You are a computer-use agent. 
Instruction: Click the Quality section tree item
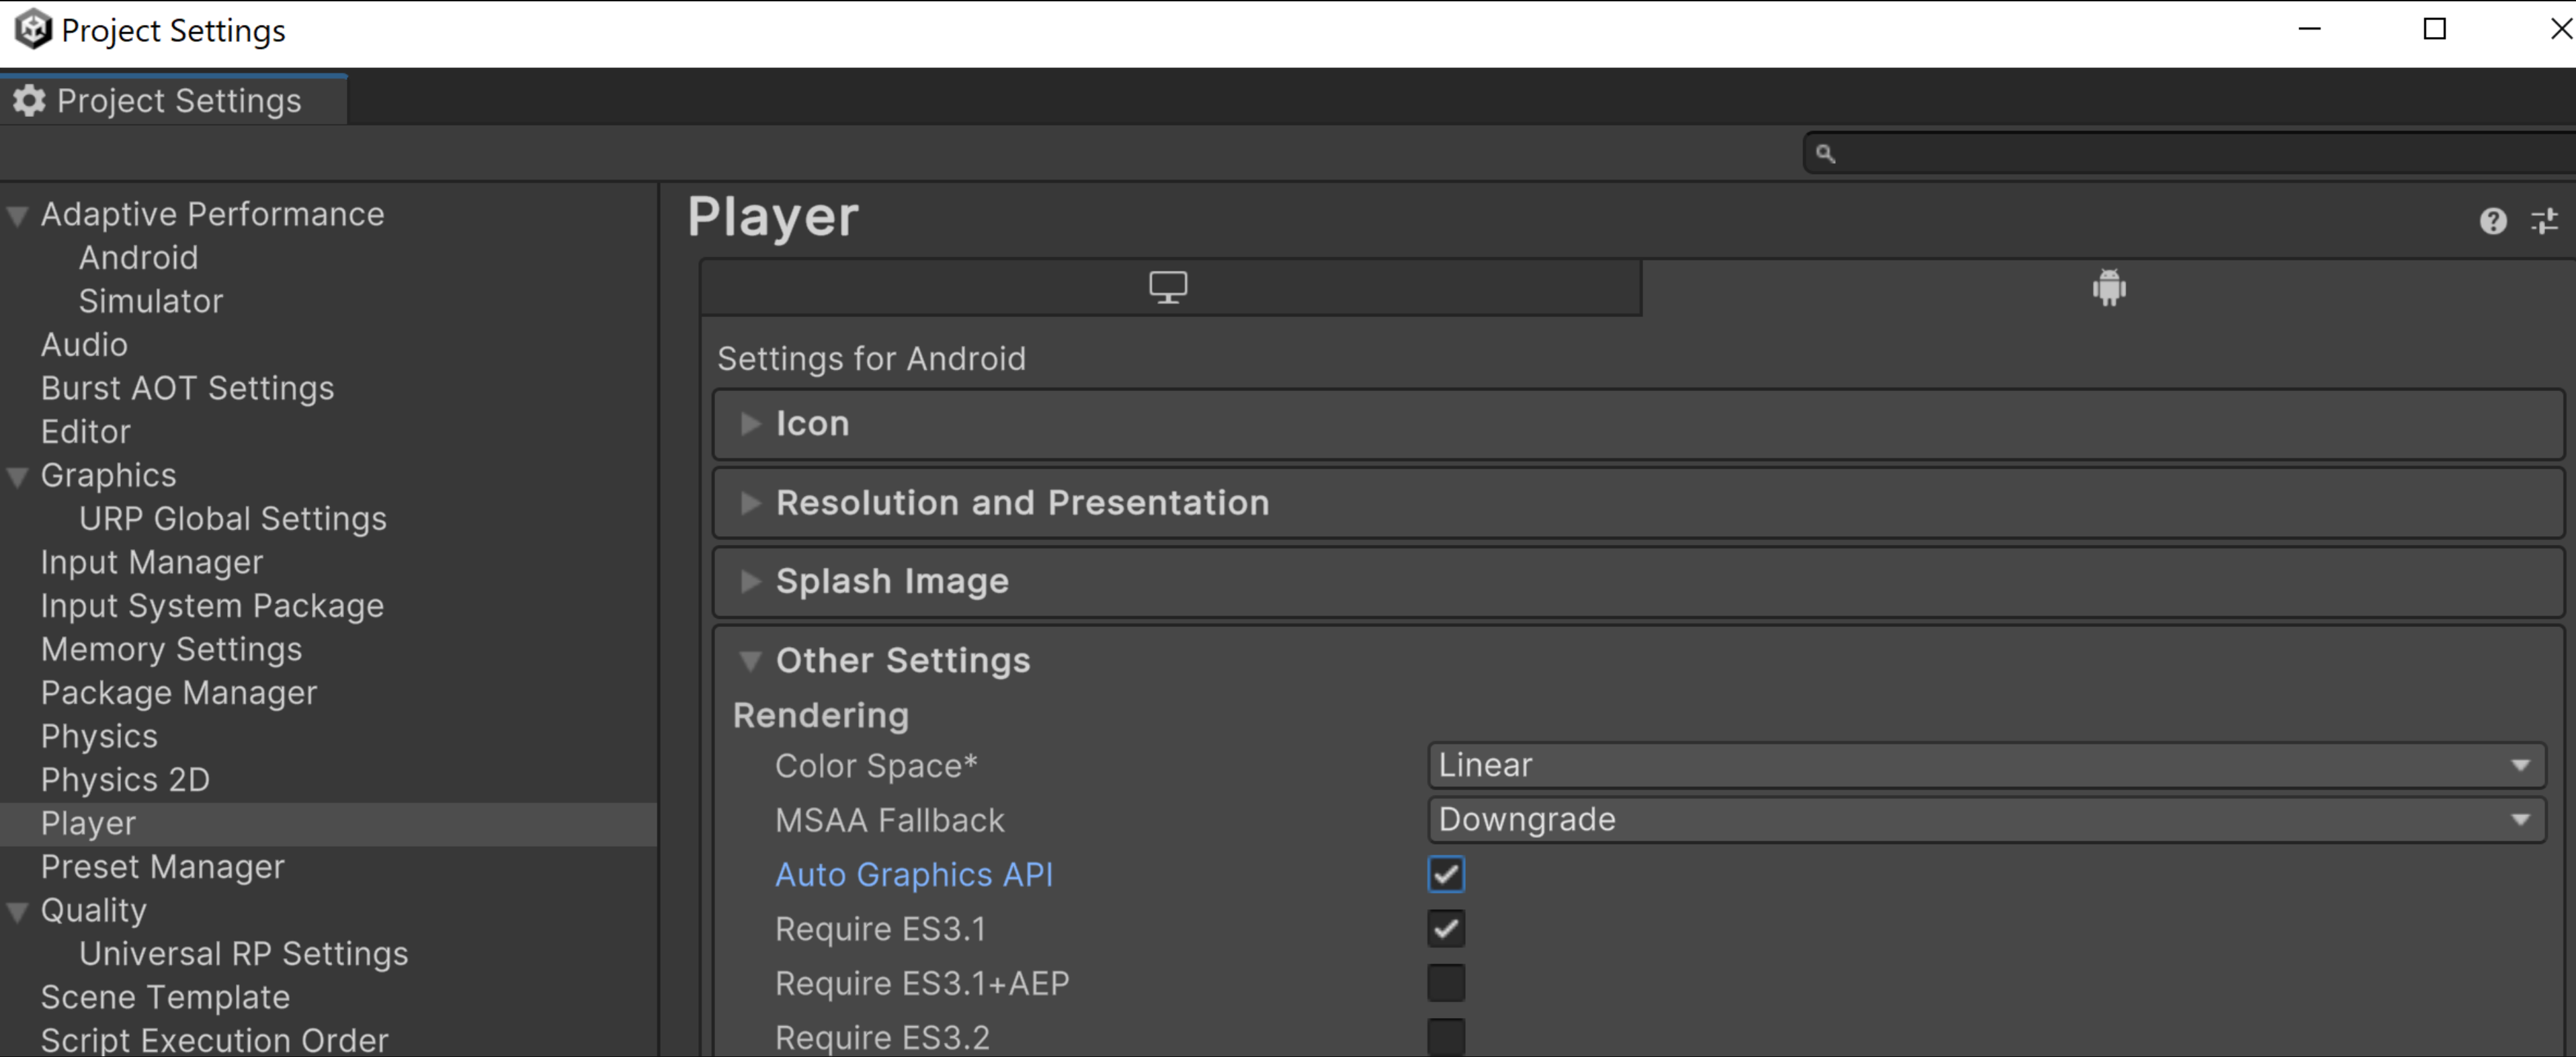pyautogui.click(x=92, y=909)
